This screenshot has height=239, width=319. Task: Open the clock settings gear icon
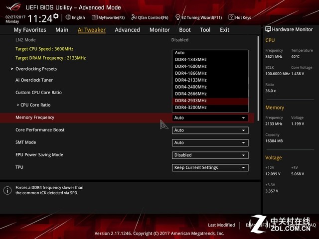pyautogui.click(x=56, y=16)
